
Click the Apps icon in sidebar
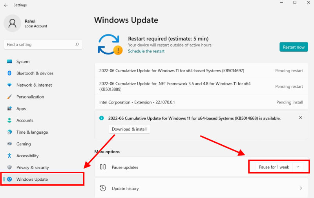[x=9, y=108]
